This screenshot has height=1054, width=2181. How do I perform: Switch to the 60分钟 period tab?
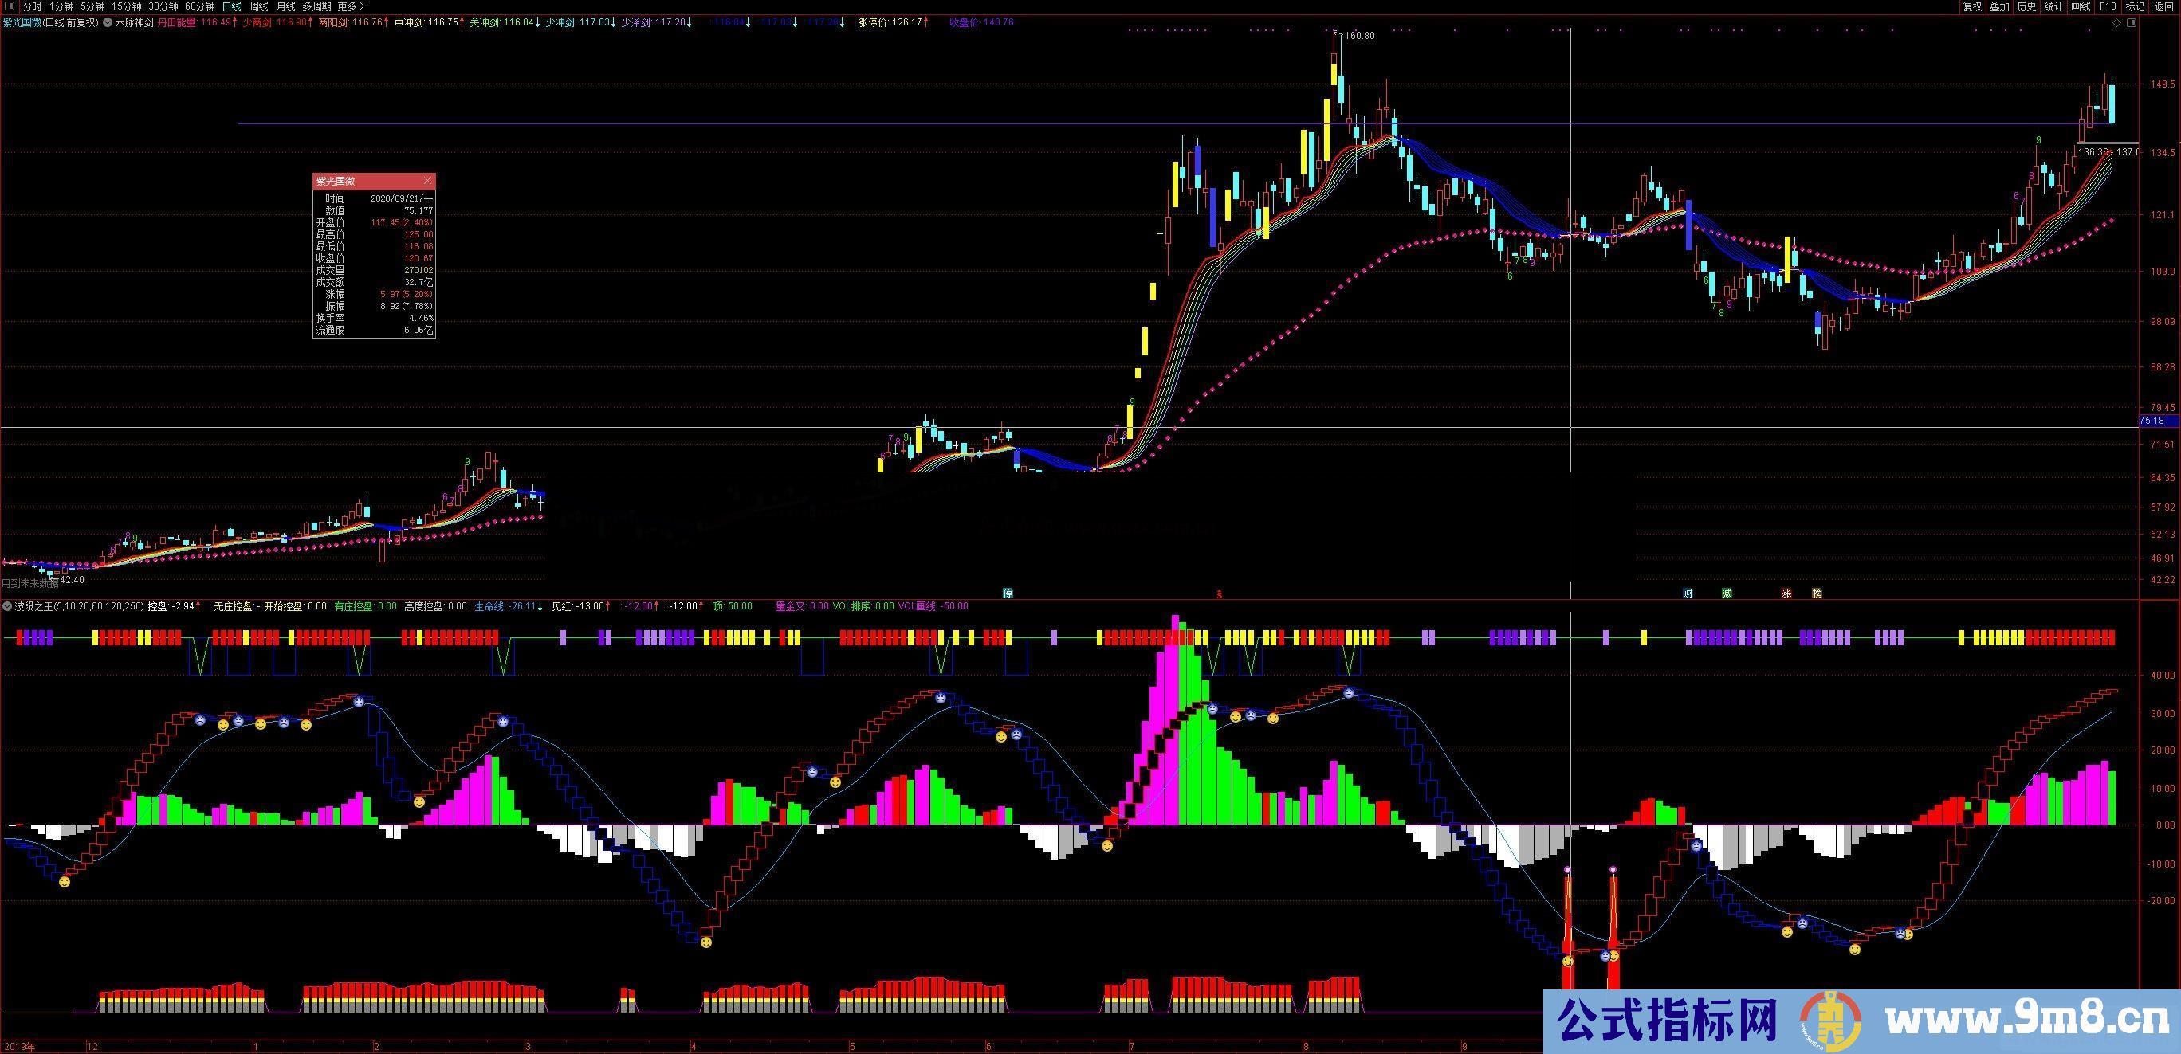[200, 6]
